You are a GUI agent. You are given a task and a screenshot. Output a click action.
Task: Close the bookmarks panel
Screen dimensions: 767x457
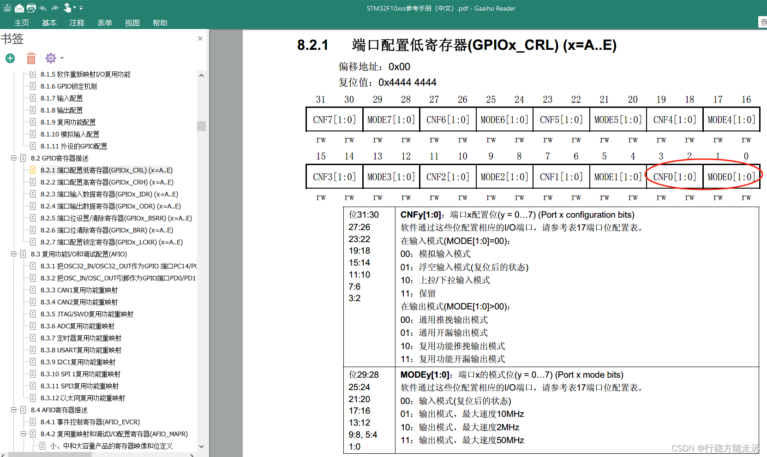(200, 38)
